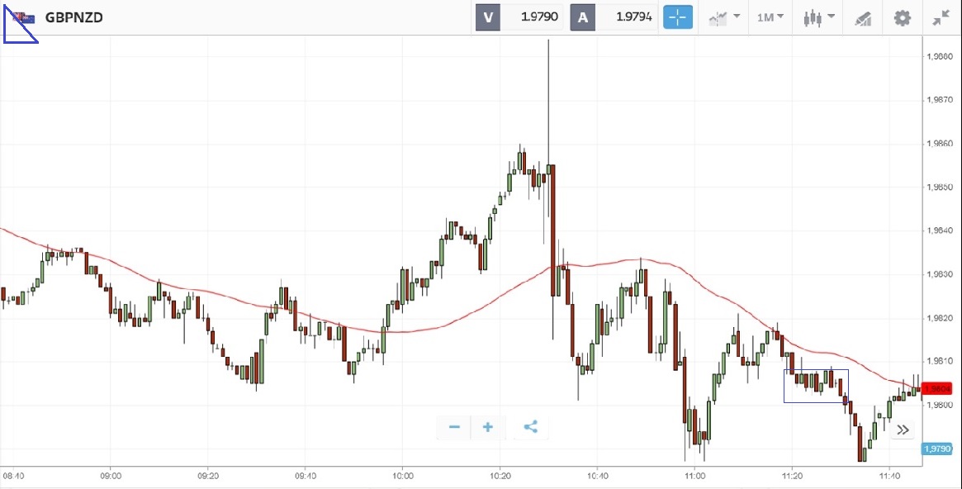This screenshot has width=962, height=489.
Task: Jump to latest candles with double-chevron
Action: tap(903, 430)
